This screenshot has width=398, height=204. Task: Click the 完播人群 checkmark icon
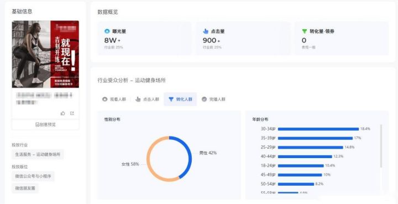coord(204,99)
